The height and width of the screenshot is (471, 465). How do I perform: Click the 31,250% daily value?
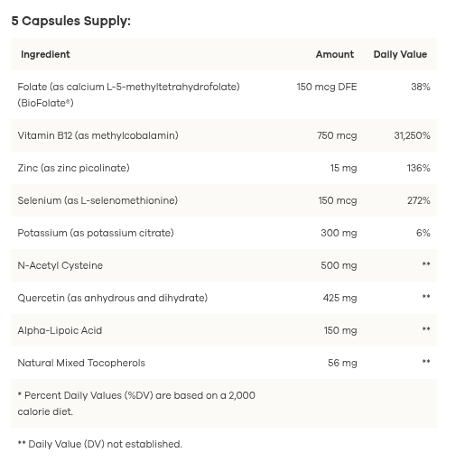point(412,135)
